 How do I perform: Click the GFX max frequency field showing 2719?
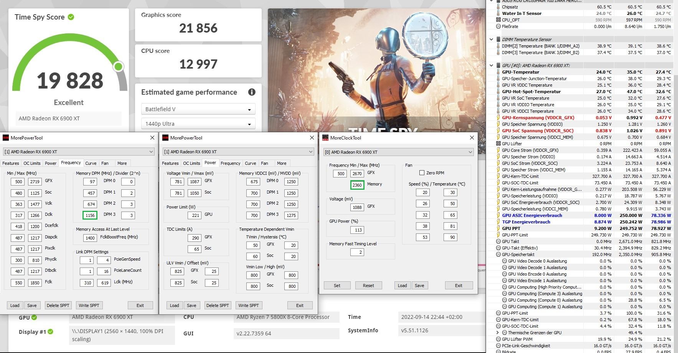point(35,182)
